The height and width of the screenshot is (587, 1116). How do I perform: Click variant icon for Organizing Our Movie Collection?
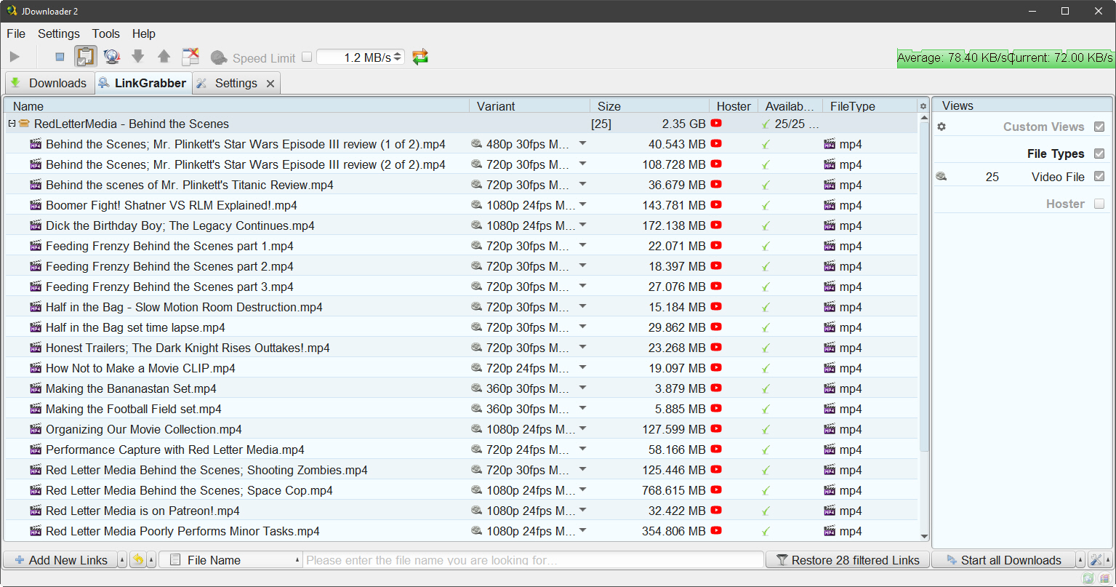pos(477,428)
